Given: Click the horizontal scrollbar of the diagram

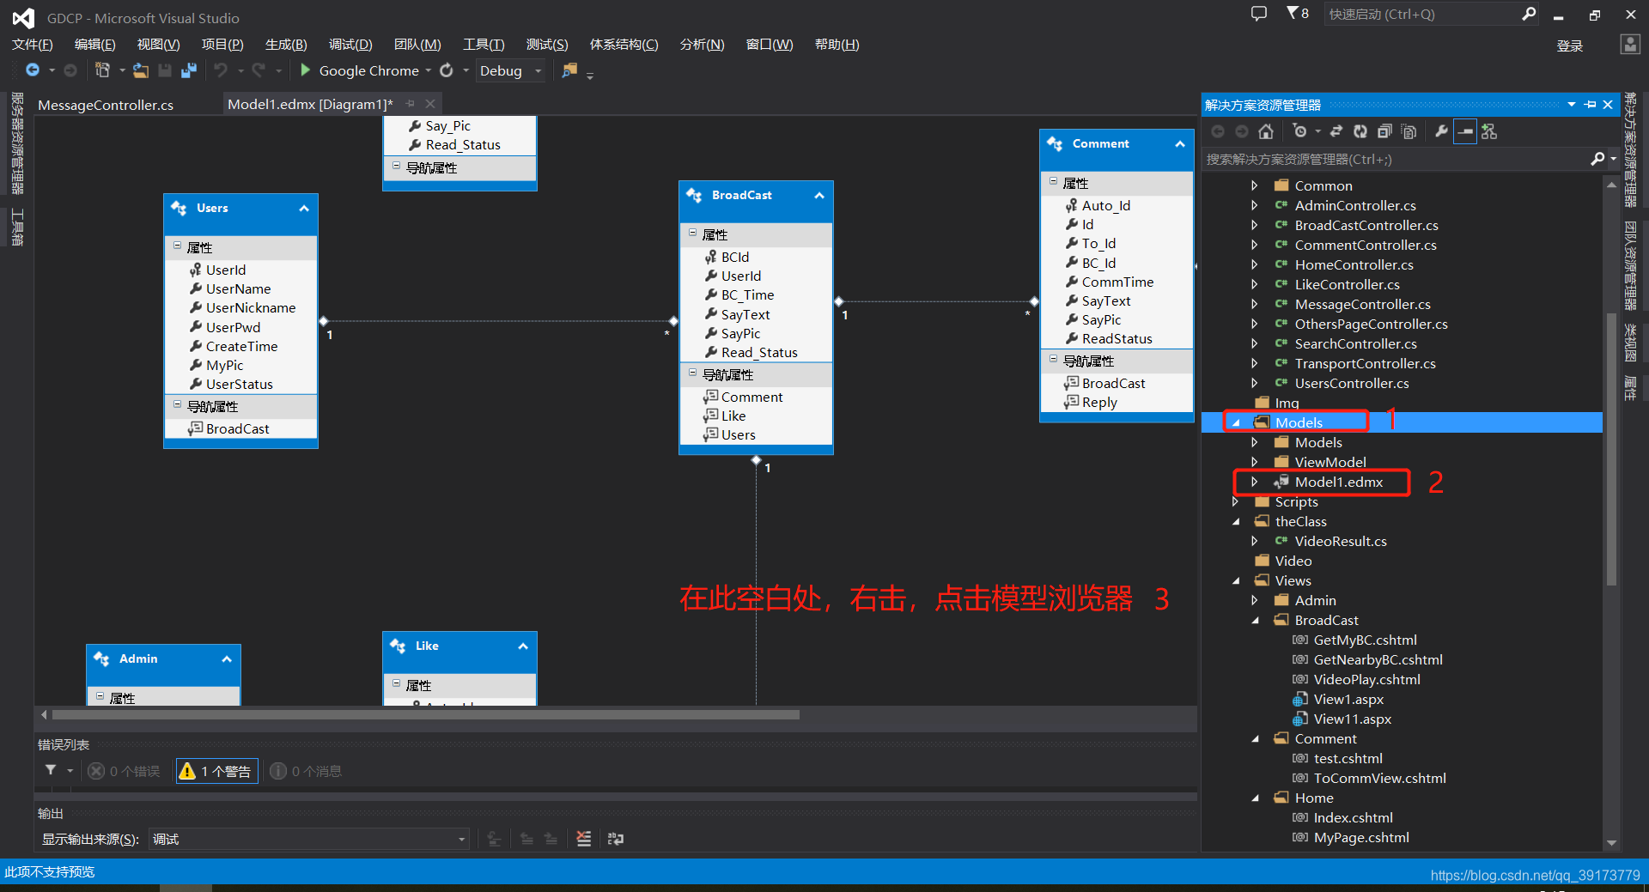Looking at the screenshot, I should [426, 714].
